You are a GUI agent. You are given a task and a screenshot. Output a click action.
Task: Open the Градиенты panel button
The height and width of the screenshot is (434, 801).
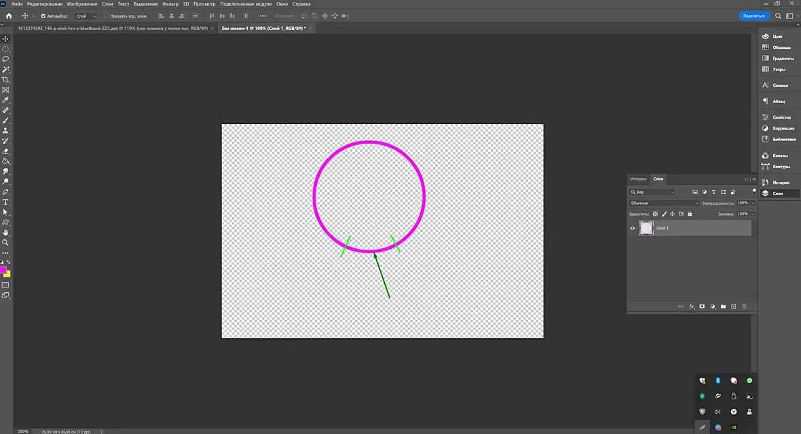(778, 58)
